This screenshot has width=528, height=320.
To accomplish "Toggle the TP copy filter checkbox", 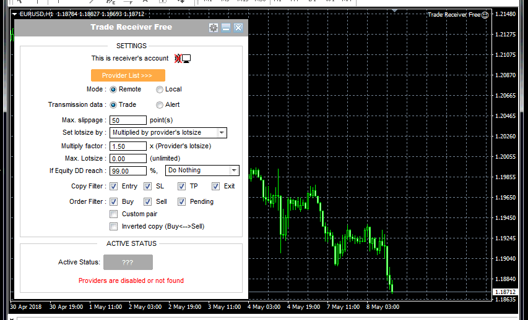I will (181, 186).
